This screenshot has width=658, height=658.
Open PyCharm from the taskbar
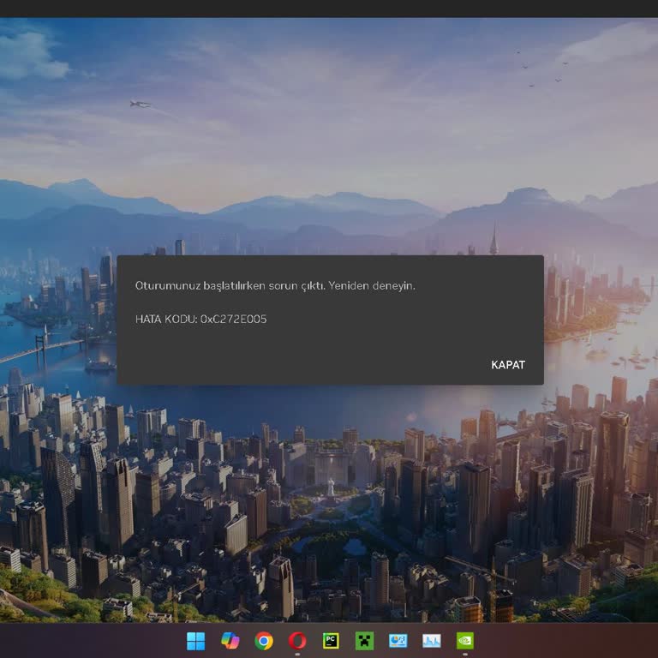tap(331, 641)
